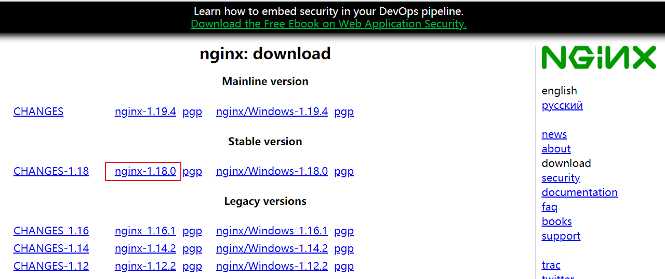
Task: Click the 'Stable version' heading
Action: click(x=265, y=142)
